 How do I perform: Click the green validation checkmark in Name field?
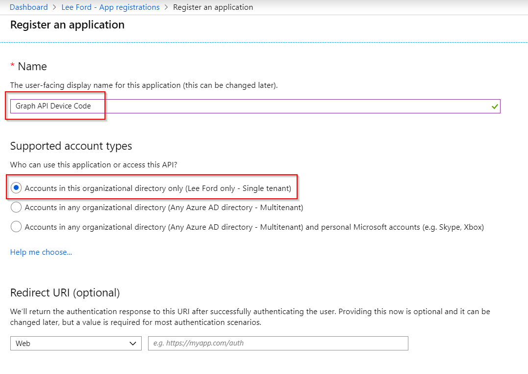[x=494, y=107]
